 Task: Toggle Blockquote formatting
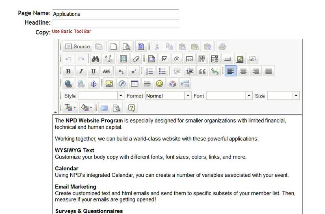pos(202,71)
